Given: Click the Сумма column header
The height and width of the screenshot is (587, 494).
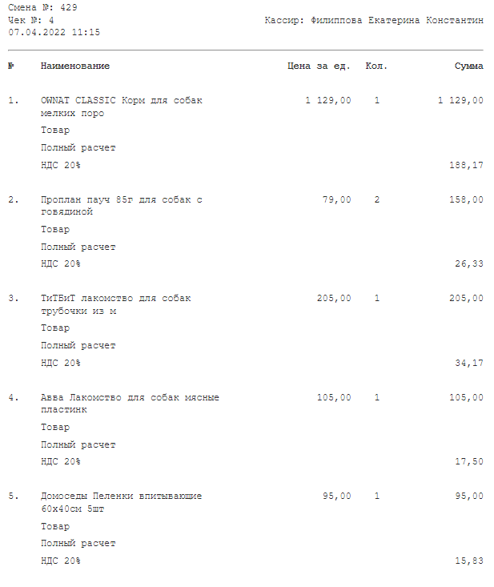Looking at the screenshot, I should pyautogui.click(x=469, y=66).
